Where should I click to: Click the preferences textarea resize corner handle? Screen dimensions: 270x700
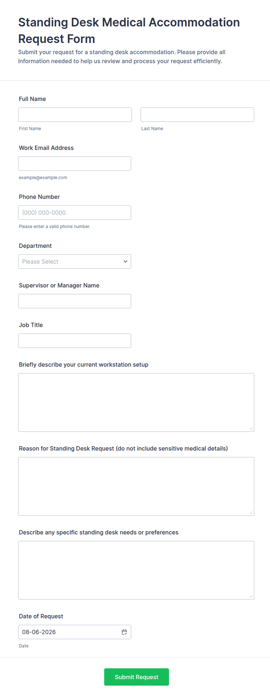tap(251, 597)
